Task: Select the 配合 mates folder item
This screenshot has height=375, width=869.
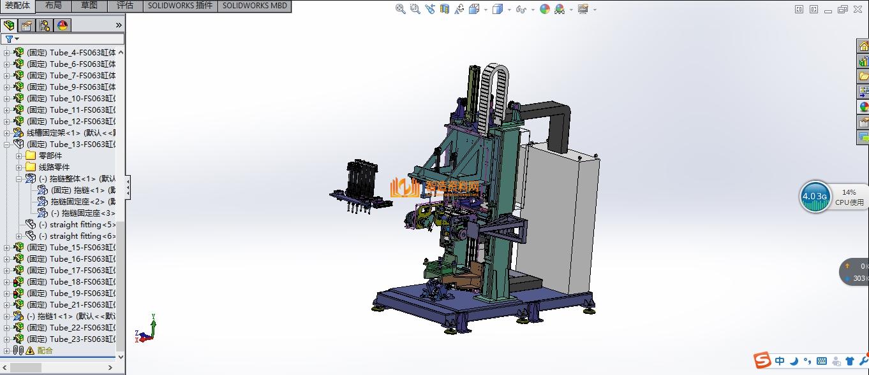Action: click(x=45, y=351)
